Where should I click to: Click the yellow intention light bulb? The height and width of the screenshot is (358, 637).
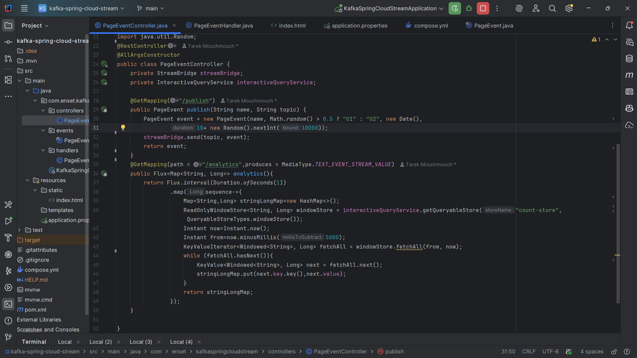(123, 128)
